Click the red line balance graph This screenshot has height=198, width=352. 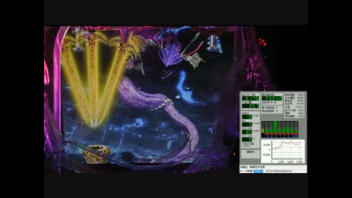tap(283, 151)
